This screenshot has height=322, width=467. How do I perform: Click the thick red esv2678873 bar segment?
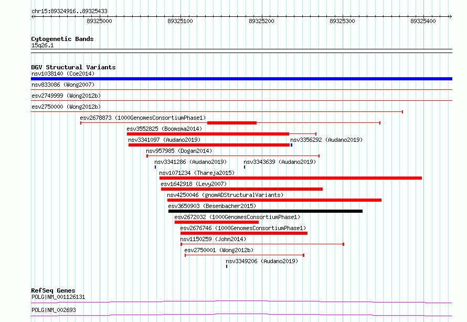pos(232,123)
